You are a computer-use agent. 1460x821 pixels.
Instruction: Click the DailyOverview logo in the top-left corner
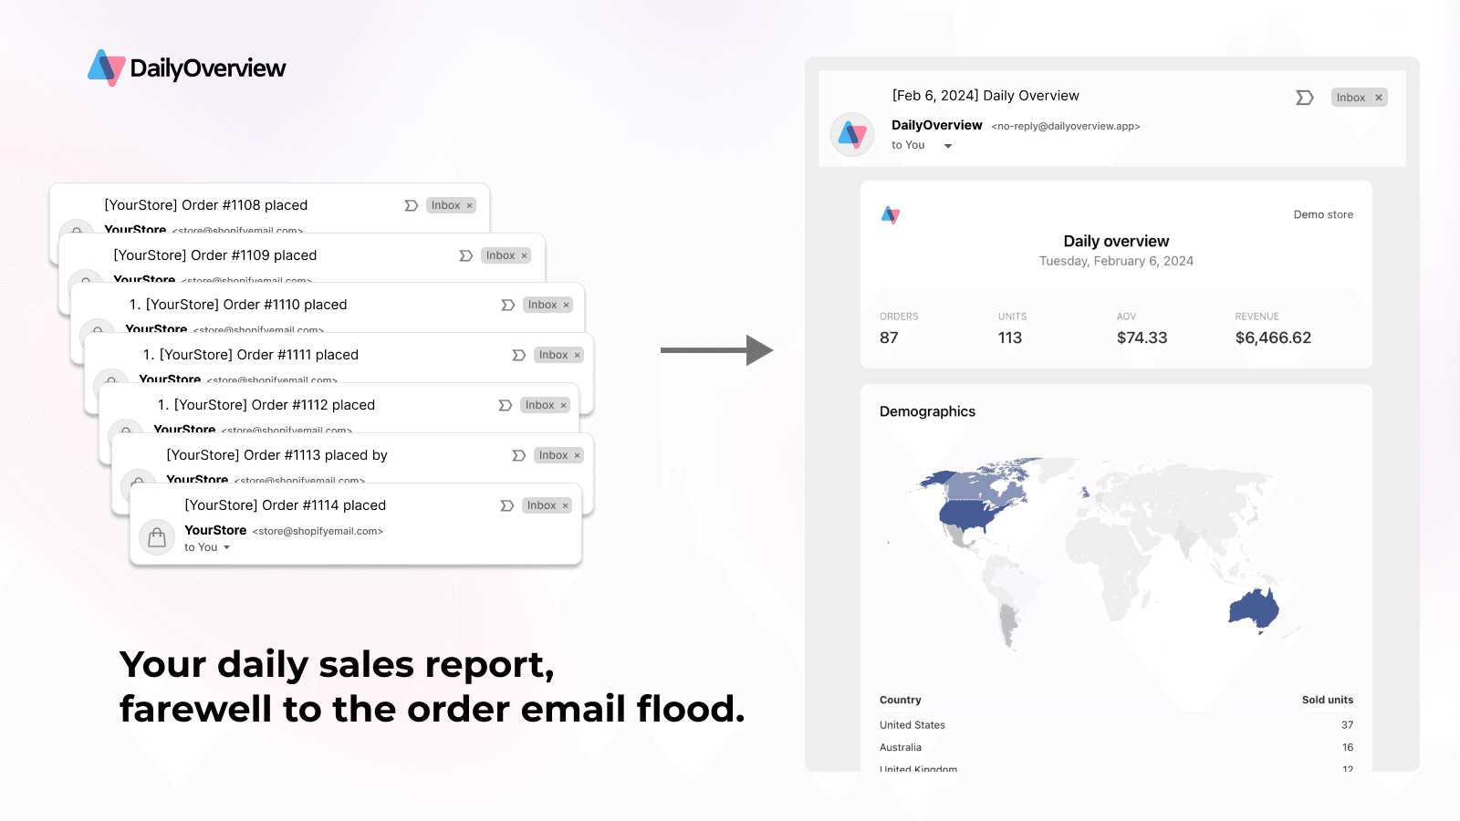pyautogui.click(x=187, y=67)
